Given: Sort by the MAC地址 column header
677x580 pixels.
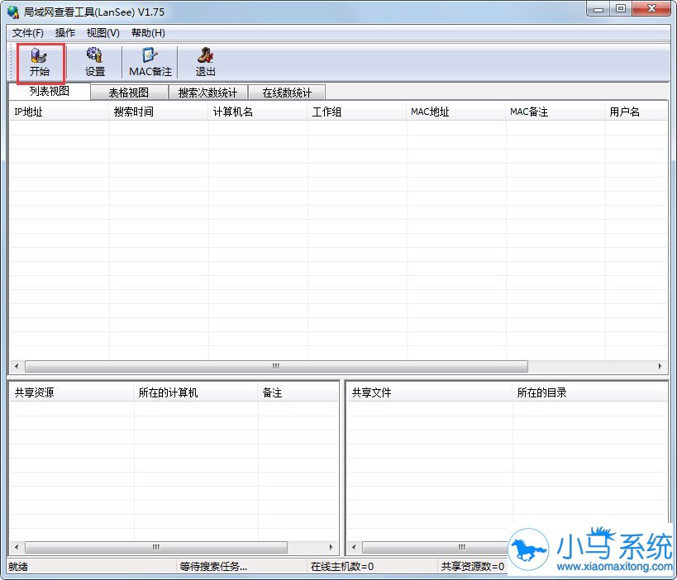Looking at the screenshot, I should pos(456,112).
